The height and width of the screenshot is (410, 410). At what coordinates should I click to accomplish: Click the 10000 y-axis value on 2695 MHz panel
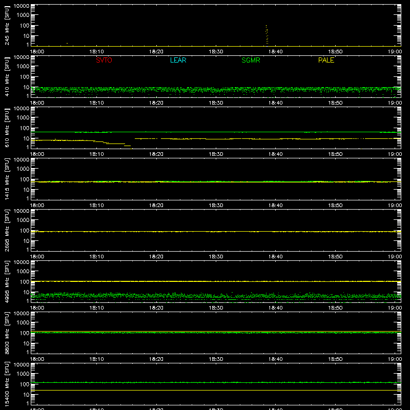(22, 211)
